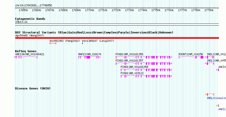Select the esv1349147 blue gain marker
The height and width of the screenshot is (117, 226).
click(83, 43)
